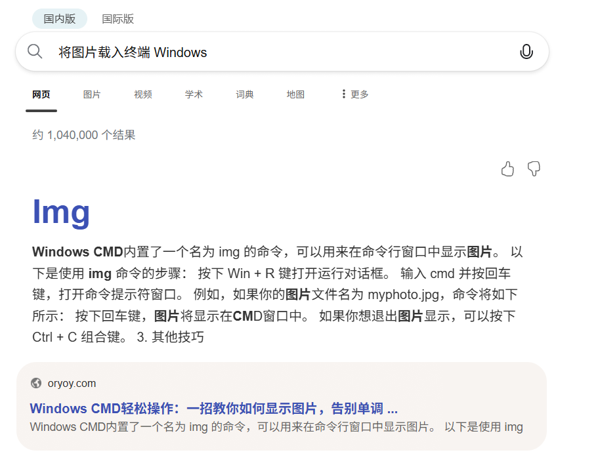Viewport: 598px width, 465px height.
Task: Open the Windows CMD轻松操作 result link
Action: 213,408
